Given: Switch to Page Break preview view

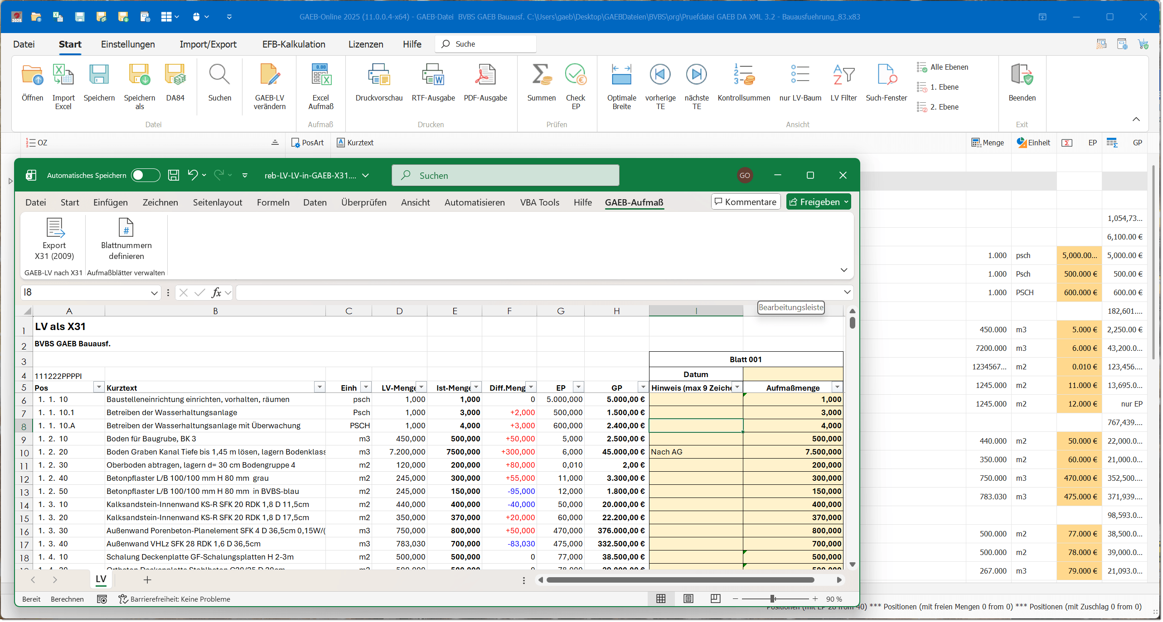Looking at the screenshot, I should tap(715, 599).
